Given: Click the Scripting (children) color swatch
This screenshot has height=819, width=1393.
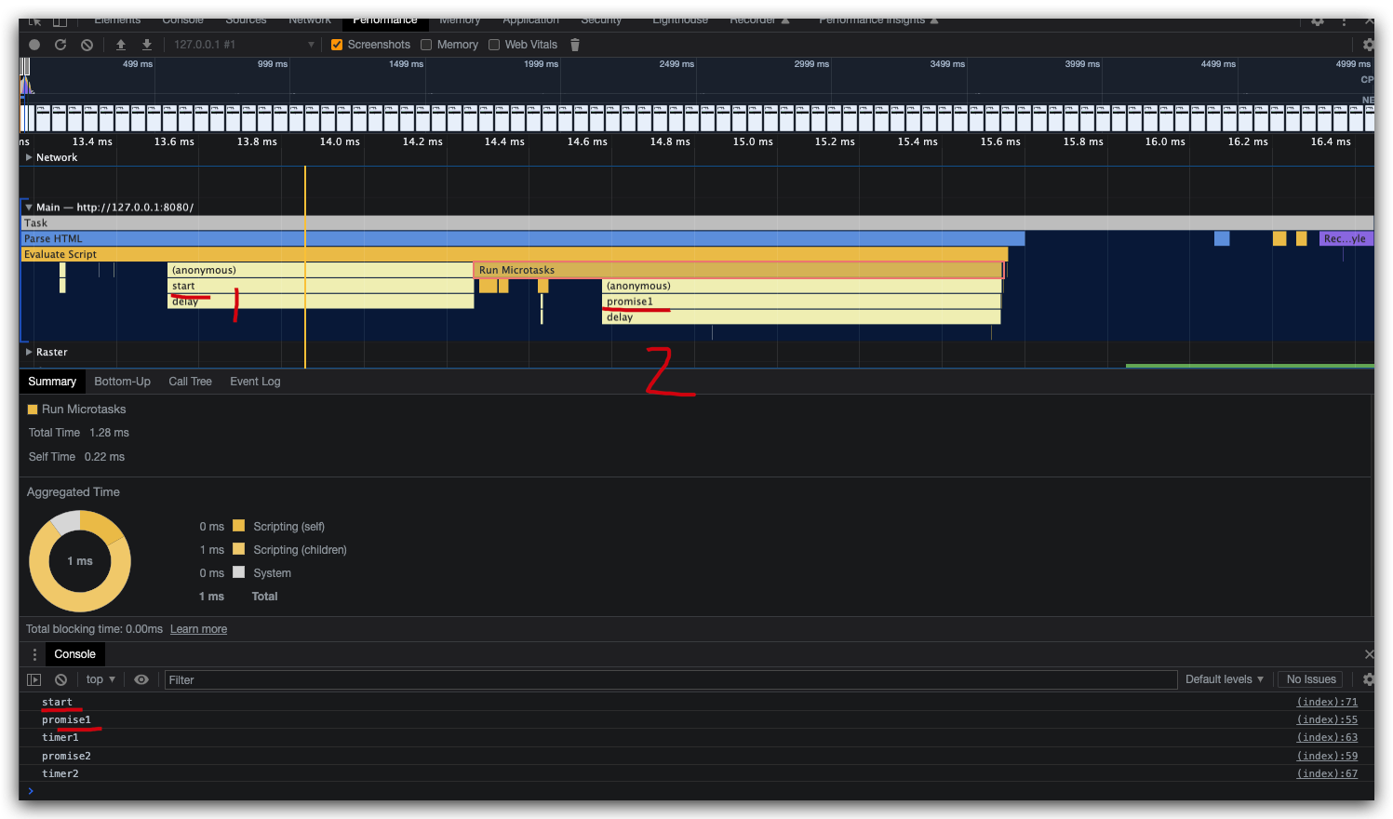Looking at the screenshot, I should click(x=238, y=549).
